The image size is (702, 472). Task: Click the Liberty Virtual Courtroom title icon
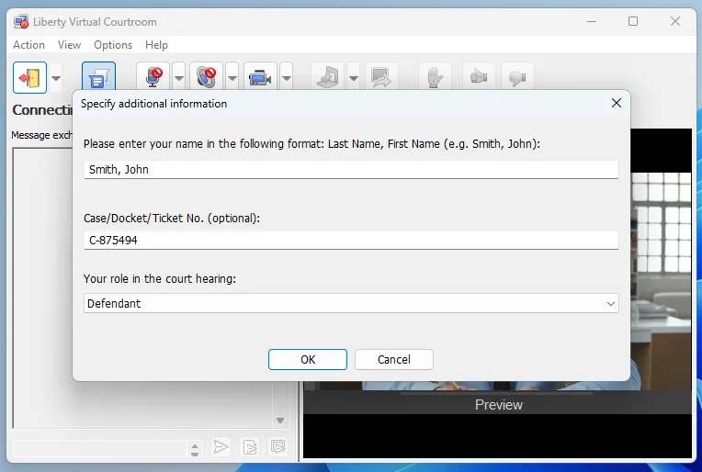(x=20, y=21)
